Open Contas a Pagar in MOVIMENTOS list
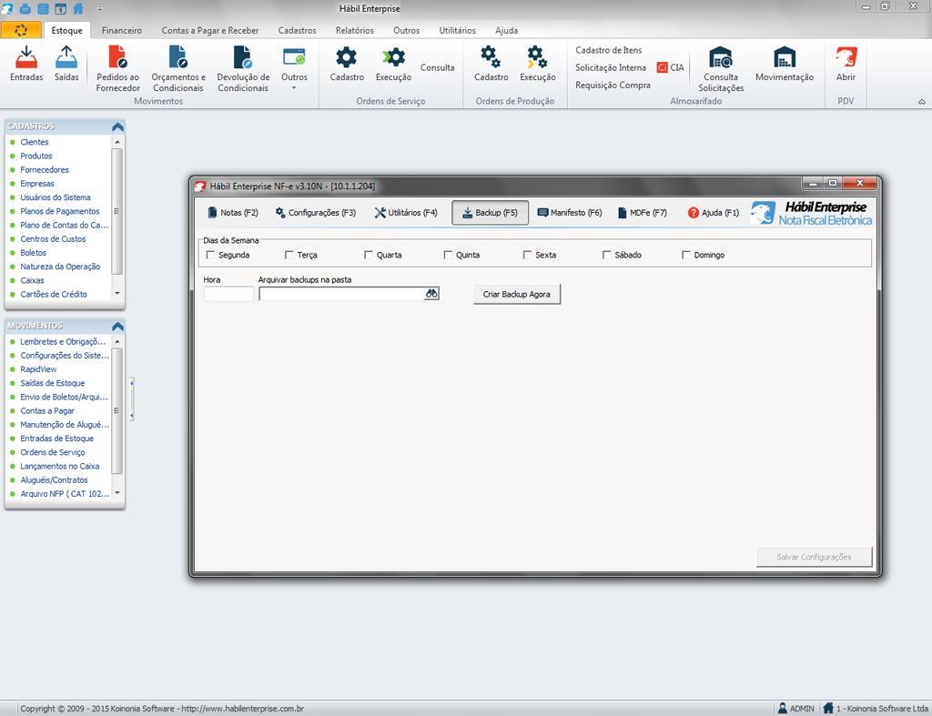932x716 pixels. [x=47, y=411]
